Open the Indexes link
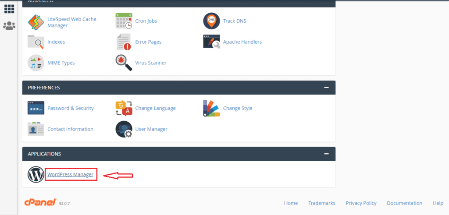This screenshot has width=449, height=215. tap(56, 42)
